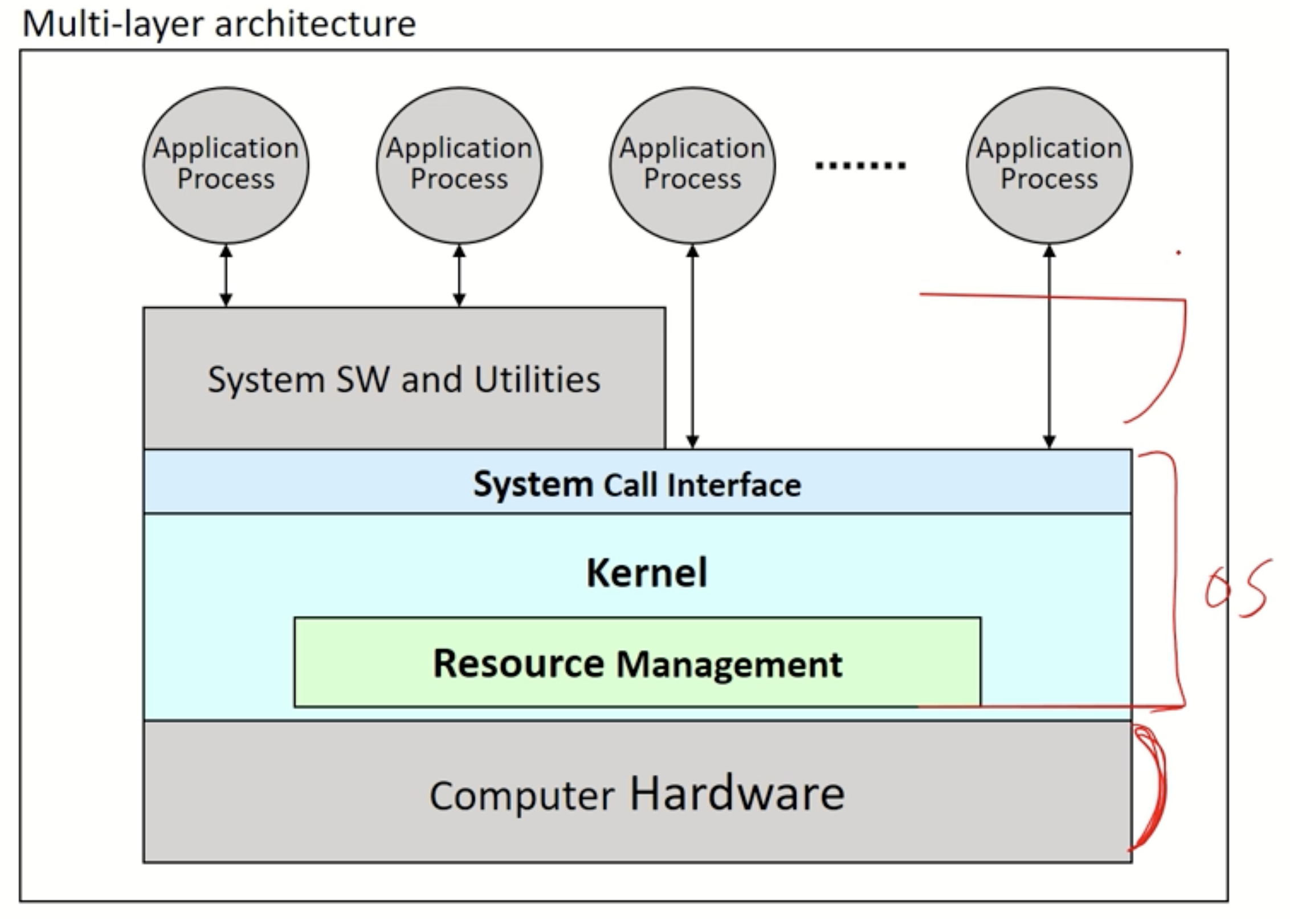Click the dotted ellipsis between process circles

860,166
